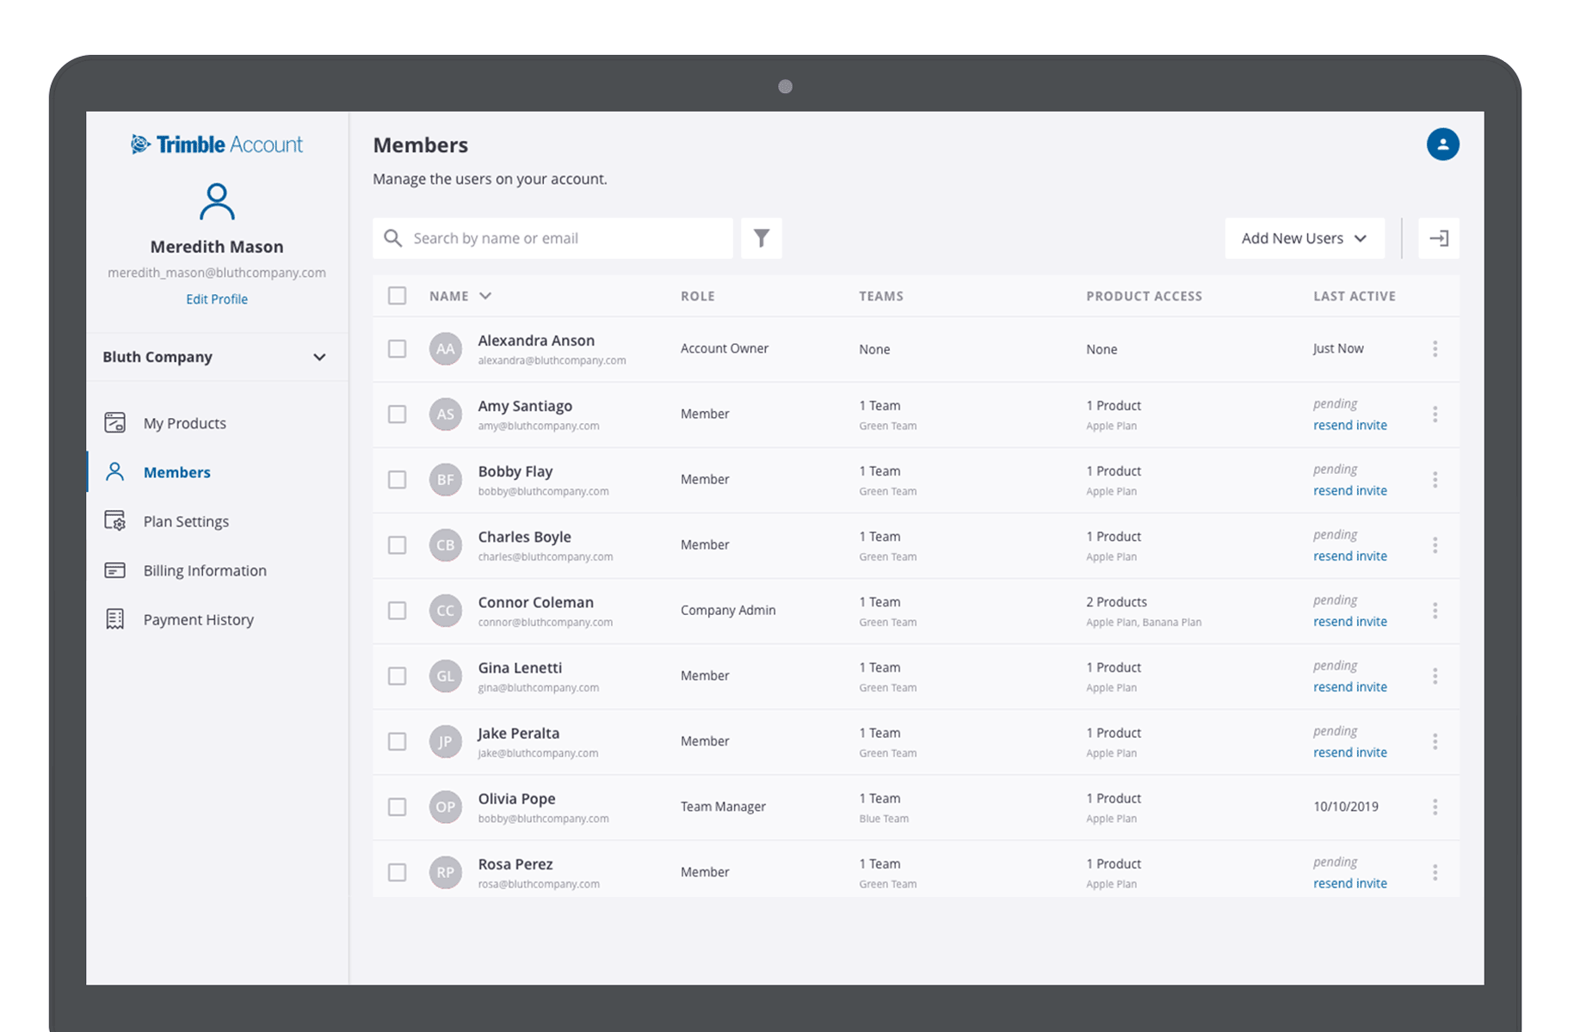This screenshot has height=1032, width=1574.
Task: Go to My Products in sidebar
Action: coord(184,423)
